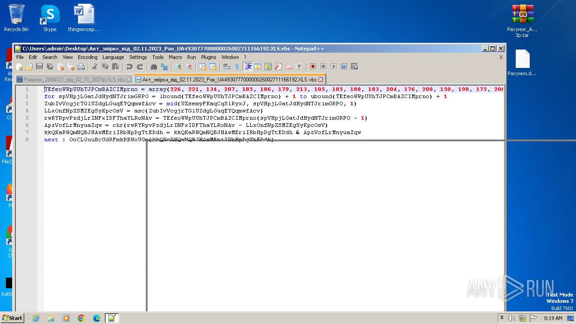576x324 pixels.
Task: Open the Encoding menu
Action: 87,57
